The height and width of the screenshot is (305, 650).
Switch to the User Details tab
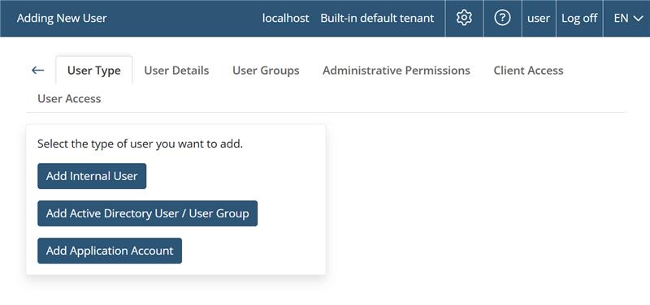pyautogui.click(x=176, y=71)
